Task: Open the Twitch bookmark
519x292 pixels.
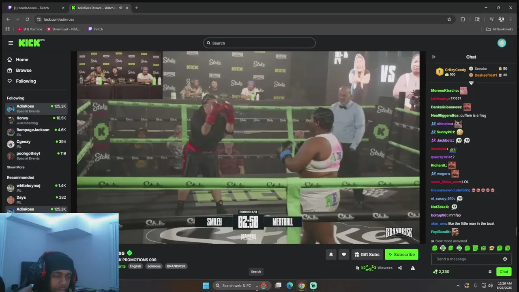Action: coord(96,29)
